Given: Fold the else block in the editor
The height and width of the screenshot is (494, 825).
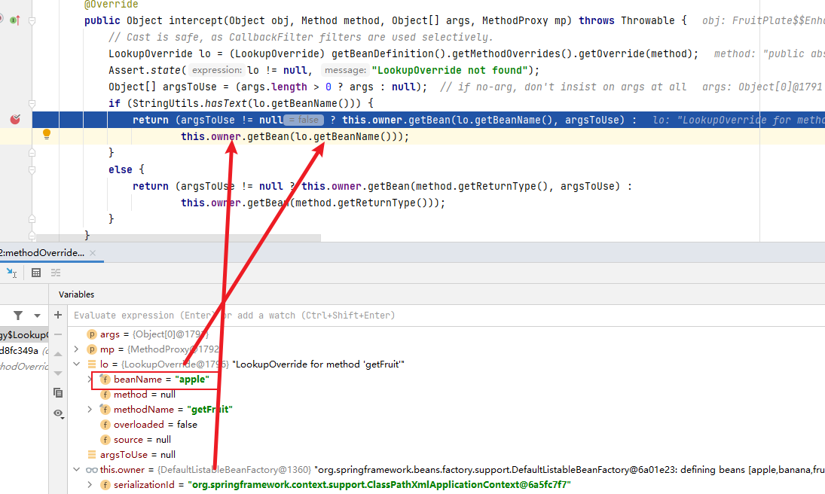Looking at the screenshot, I should (x=32, y=169).
